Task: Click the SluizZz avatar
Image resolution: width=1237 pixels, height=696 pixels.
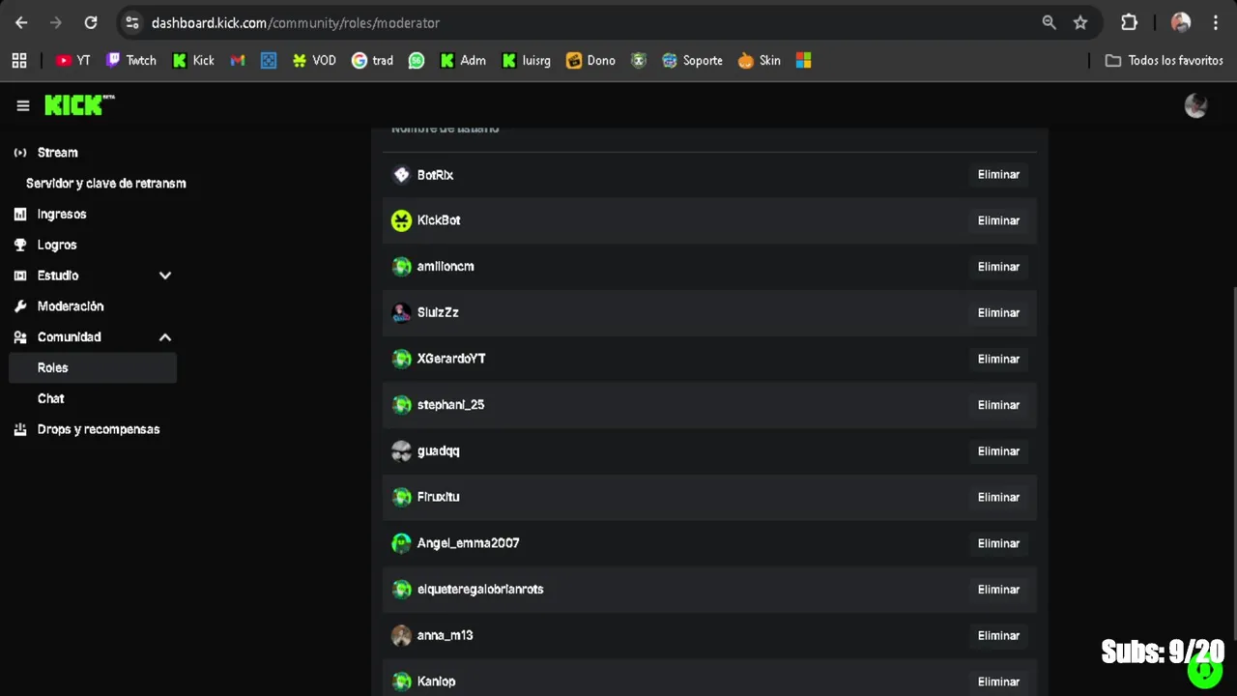Action: tap(401, 313)
